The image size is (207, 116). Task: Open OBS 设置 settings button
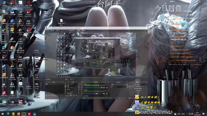coord(138,93)
